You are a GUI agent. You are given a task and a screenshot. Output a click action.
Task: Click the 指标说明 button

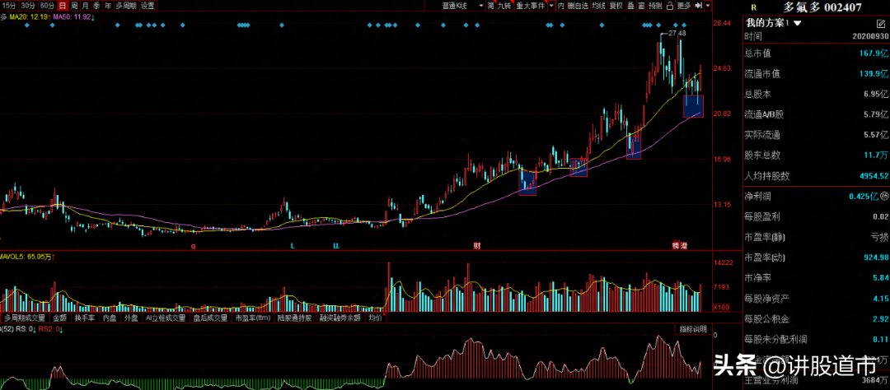pos(692,329)
